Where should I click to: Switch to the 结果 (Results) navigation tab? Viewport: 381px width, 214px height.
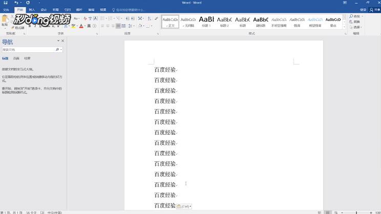(x=27, y=58)
